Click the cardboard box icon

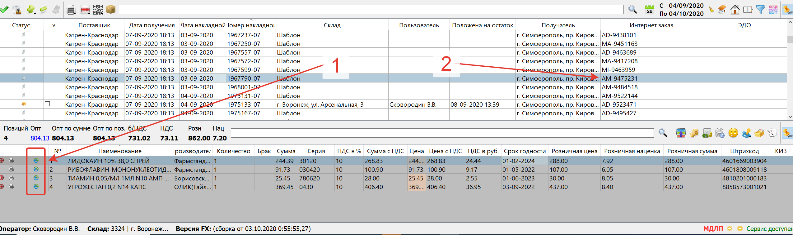coord(111,10)
